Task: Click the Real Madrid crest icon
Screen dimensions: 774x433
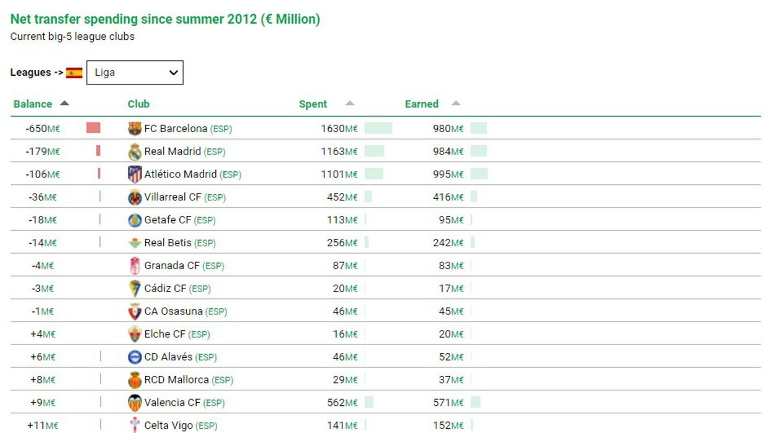Action: pos(135,152)
